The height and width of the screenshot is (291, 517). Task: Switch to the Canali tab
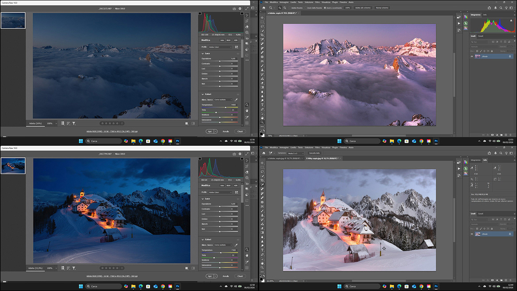[x=481, y=36]
